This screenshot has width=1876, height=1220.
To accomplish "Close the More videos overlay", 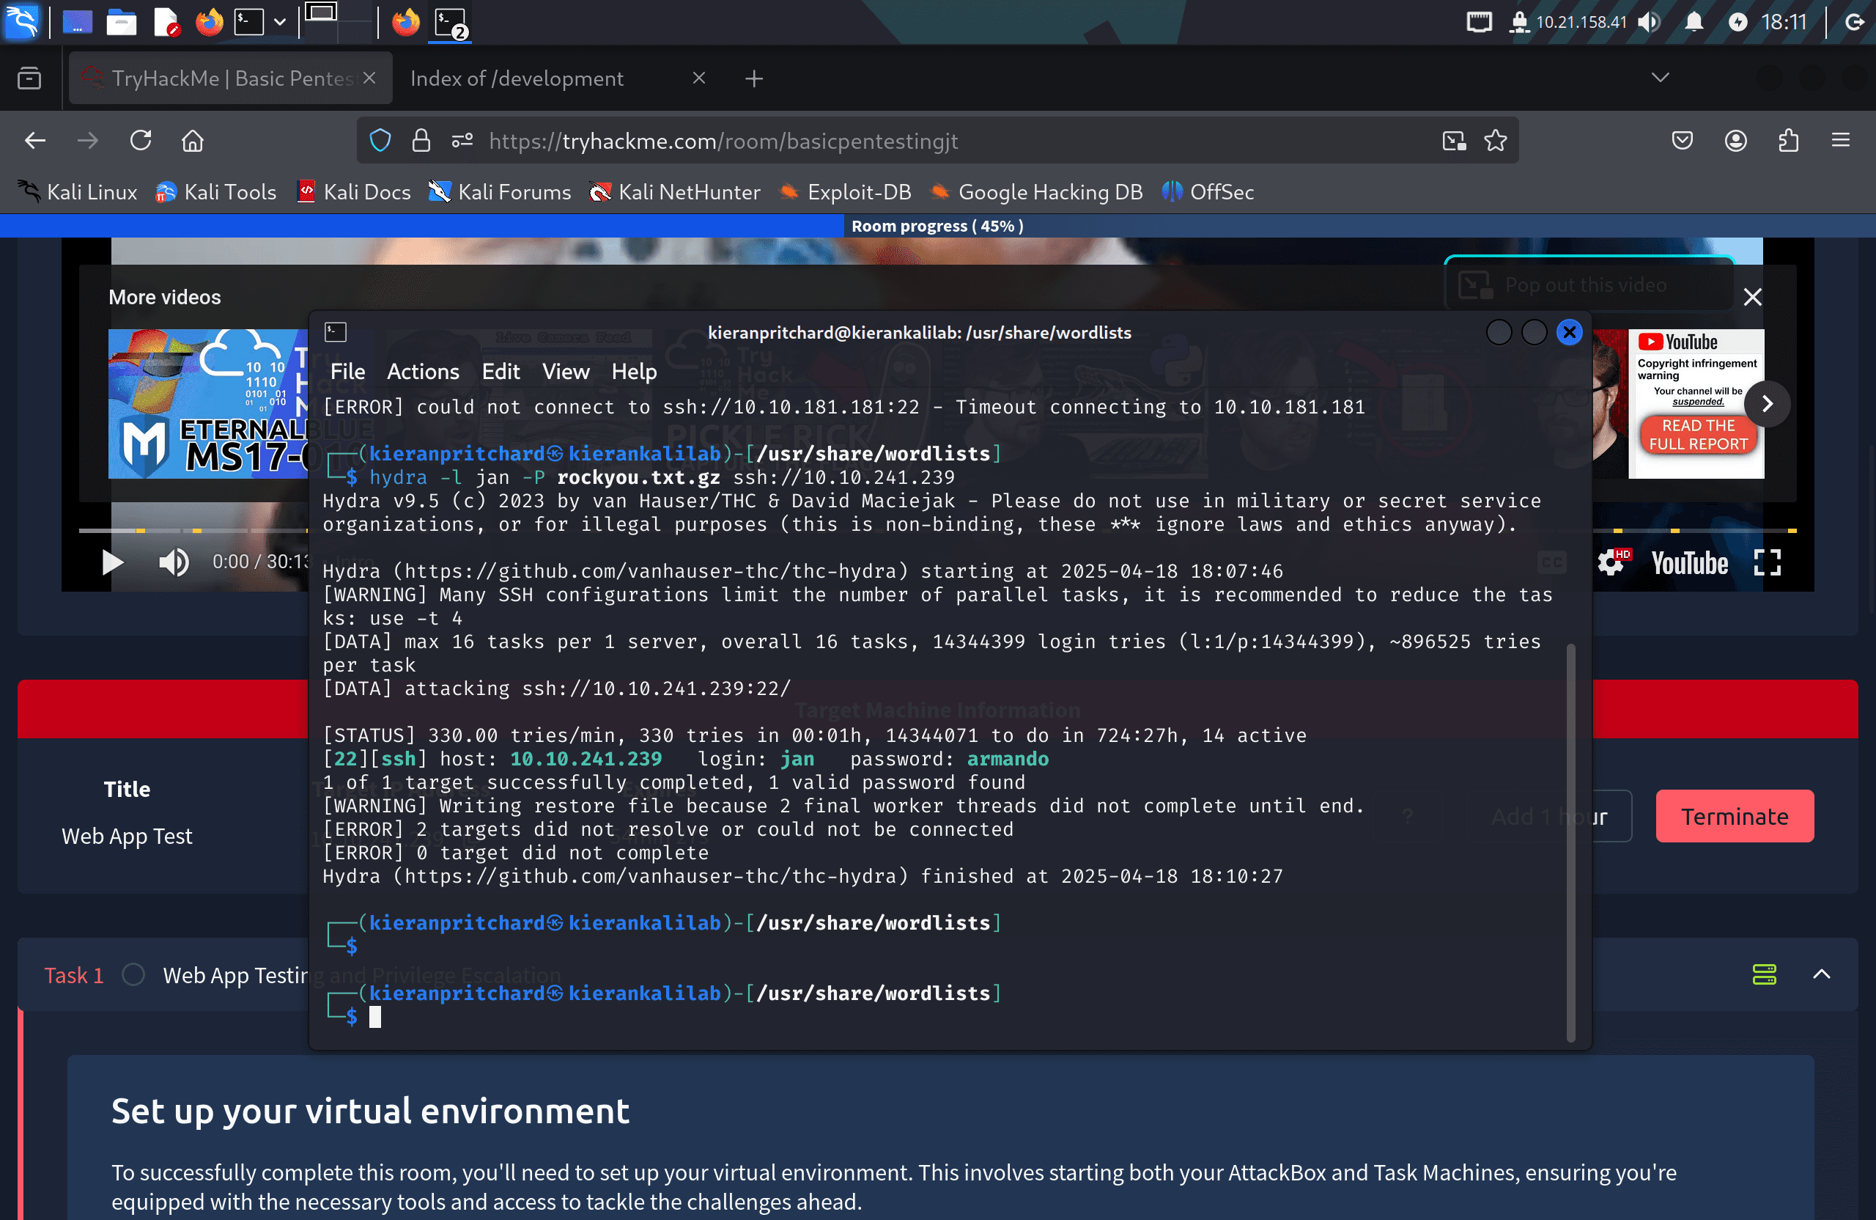I will point(1752,298).
